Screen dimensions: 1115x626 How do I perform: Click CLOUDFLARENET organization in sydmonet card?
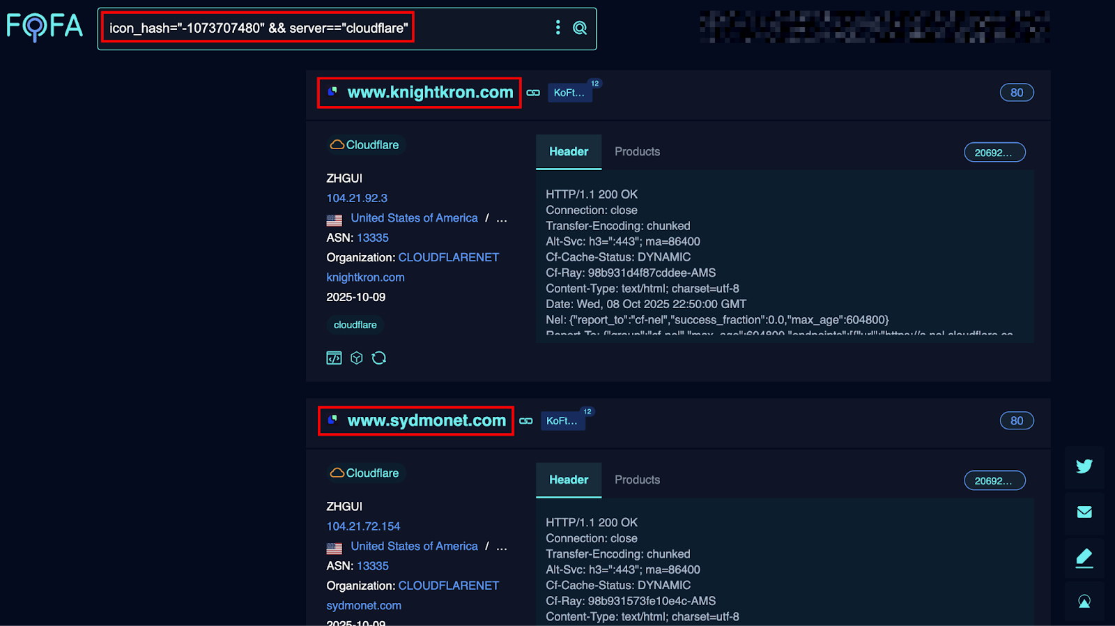tap(449, 586)
